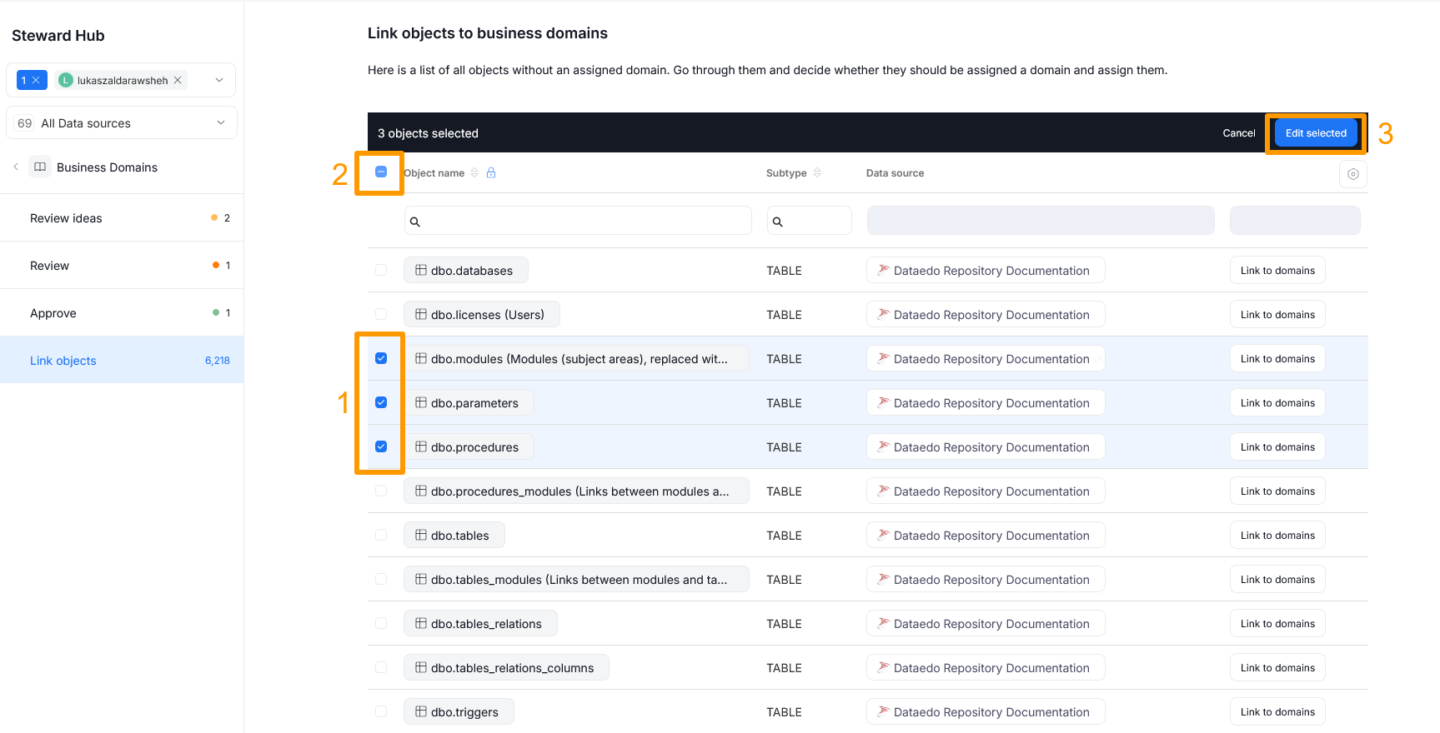Click the lock icon beside Object name

491,173
